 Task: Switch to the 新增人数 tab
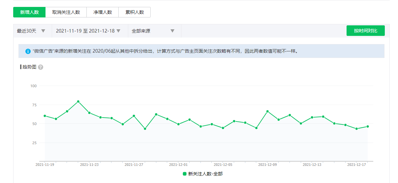(x=29, y=12)
